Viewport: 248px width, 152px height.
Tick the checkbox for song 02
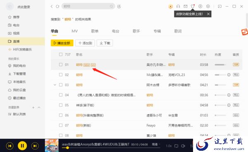61,75
